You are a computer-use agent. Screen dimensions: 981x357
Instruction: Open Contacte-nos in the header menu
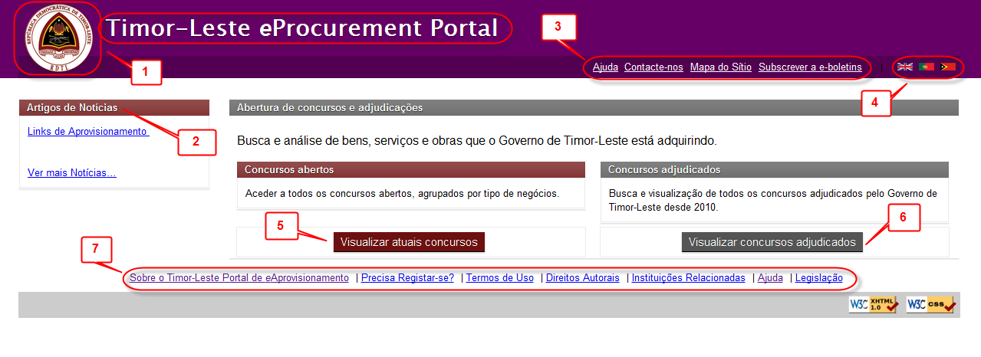[x=653, y=67]
